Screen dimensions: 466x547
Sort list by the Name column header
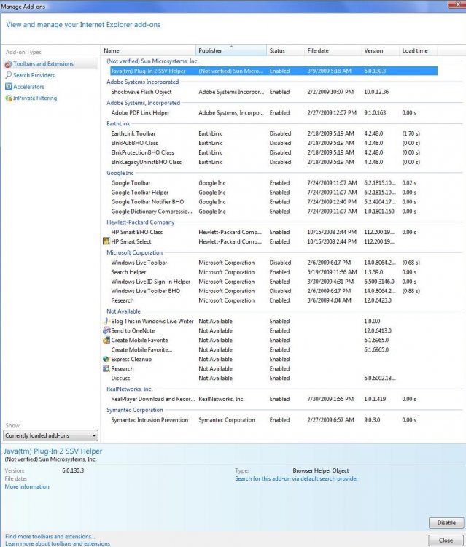coord(149,50)
